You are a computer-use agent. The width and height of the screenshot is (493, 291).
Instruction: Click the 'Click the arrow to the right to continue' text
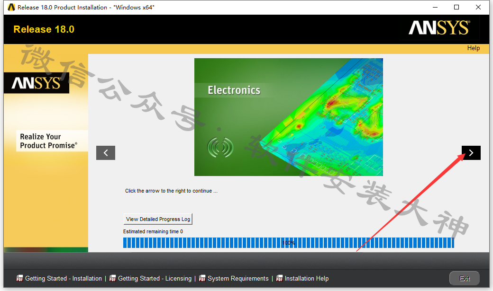point(171,191)
